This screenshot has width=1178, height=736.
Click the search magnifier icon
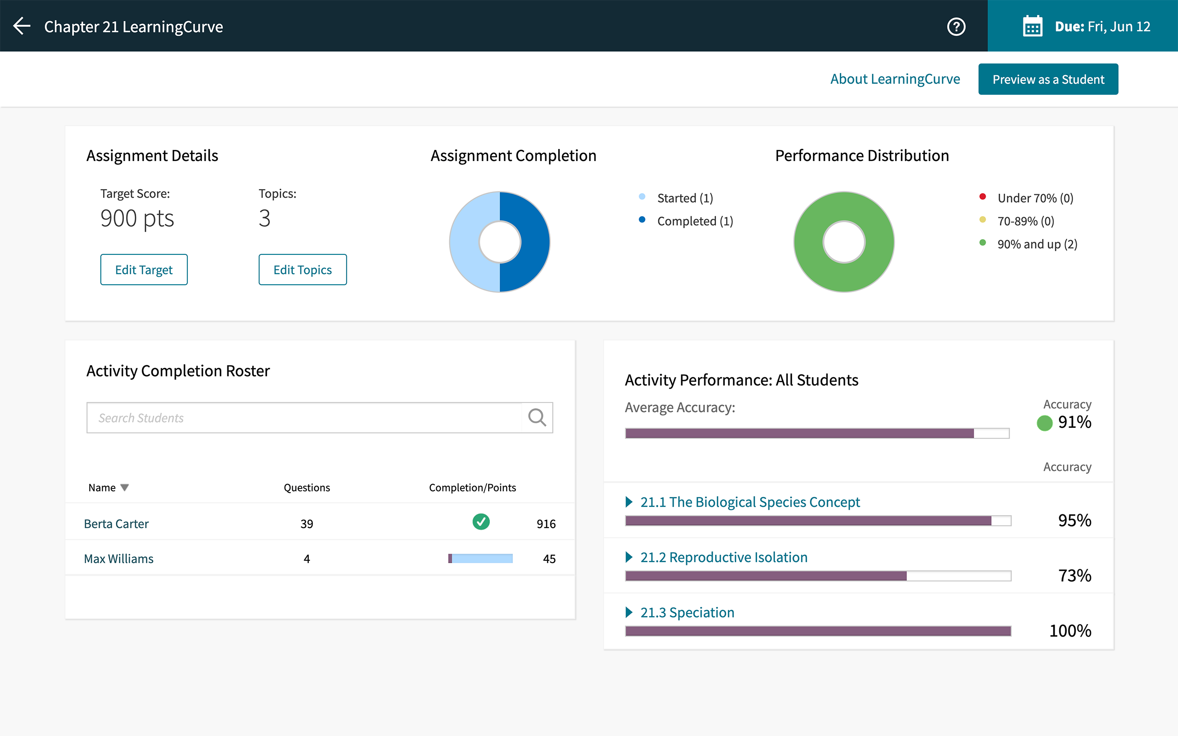[537, 417]
